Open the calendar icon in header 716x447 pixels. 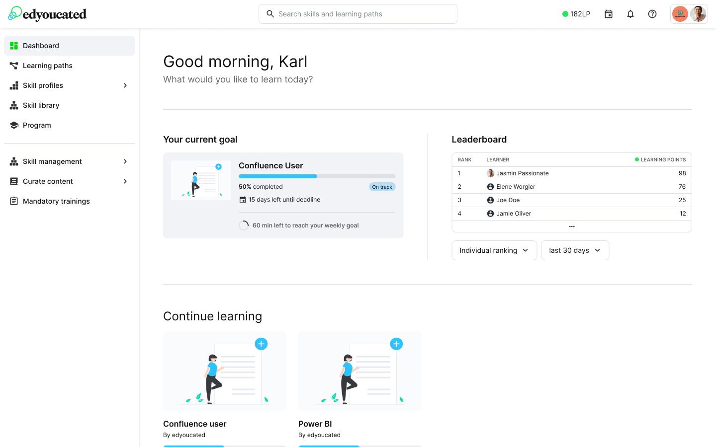pyautogui.click(x=608, y=14)
